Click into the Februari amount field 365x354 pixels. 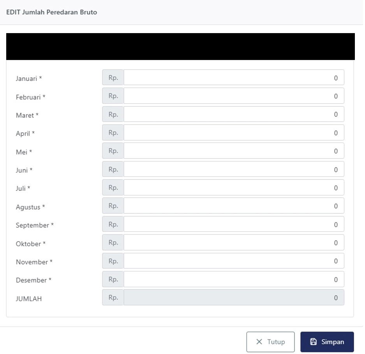234,96
